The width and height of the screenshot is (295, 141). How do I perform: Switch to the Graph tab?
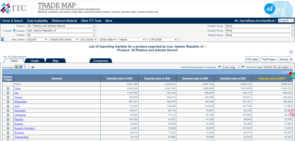point(35,61)
